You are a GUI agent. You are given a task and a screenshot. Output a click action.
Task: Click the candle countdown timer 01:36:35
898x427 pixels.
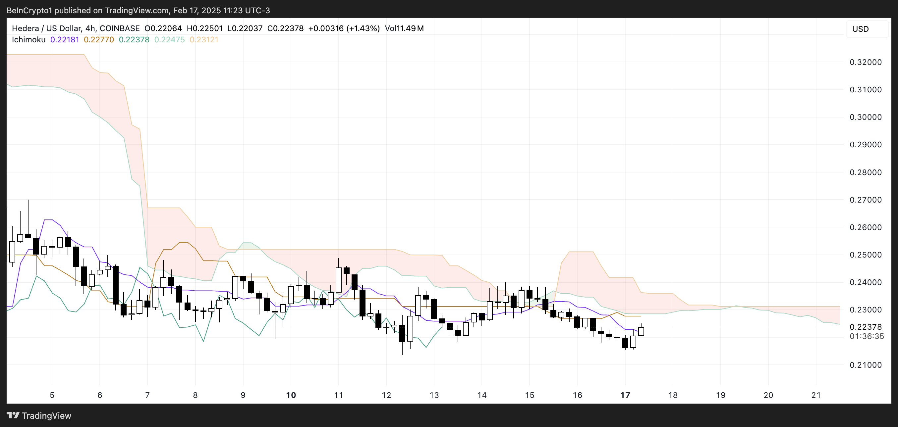click(x=866, y=336)
